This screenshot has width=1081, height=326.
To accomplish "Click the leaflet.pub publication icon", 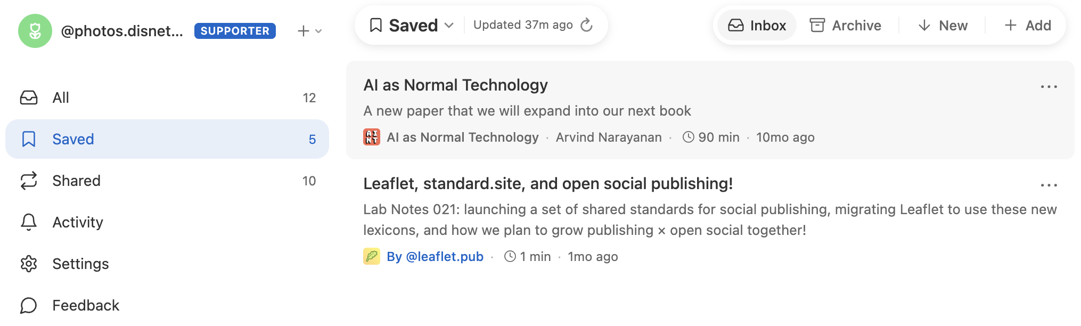I will tap(371, 257).
